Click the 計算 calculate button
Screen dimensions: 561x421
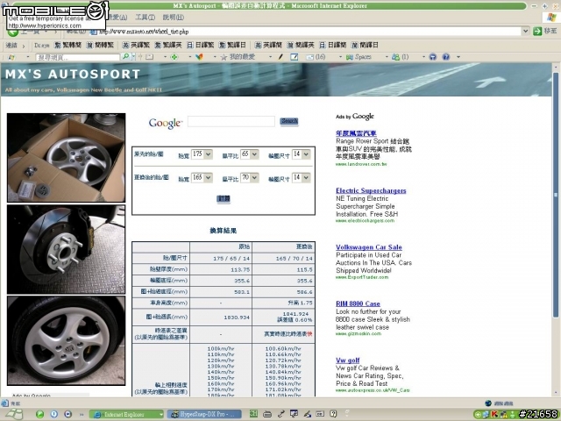point(224,199)
